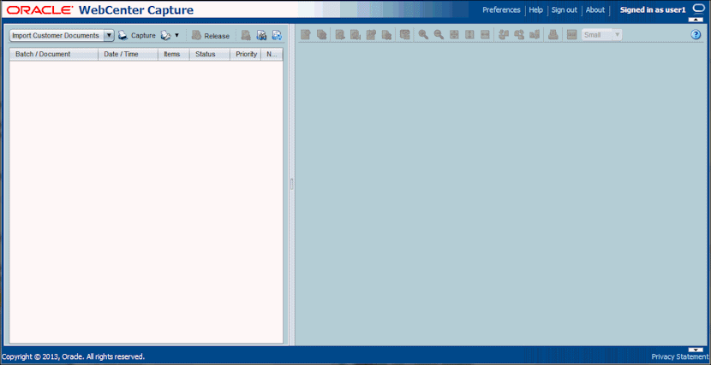This screenshot has width=711, height=365.
Task: Open the Small thumbnail size dropdown
Action: [x=601, y=35]
